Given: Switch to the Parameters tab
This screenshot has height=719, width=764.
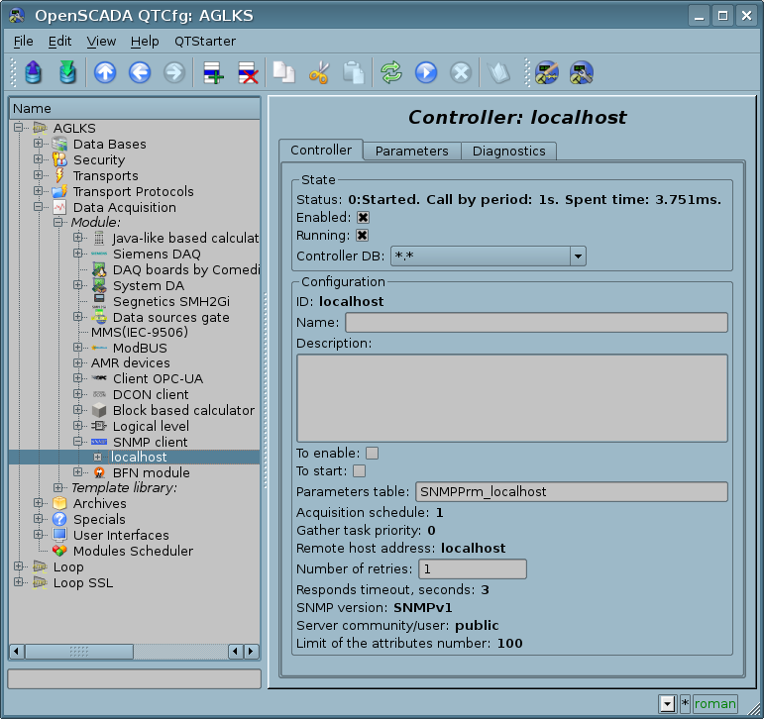Looking at the screenshot, I should 411,151.
